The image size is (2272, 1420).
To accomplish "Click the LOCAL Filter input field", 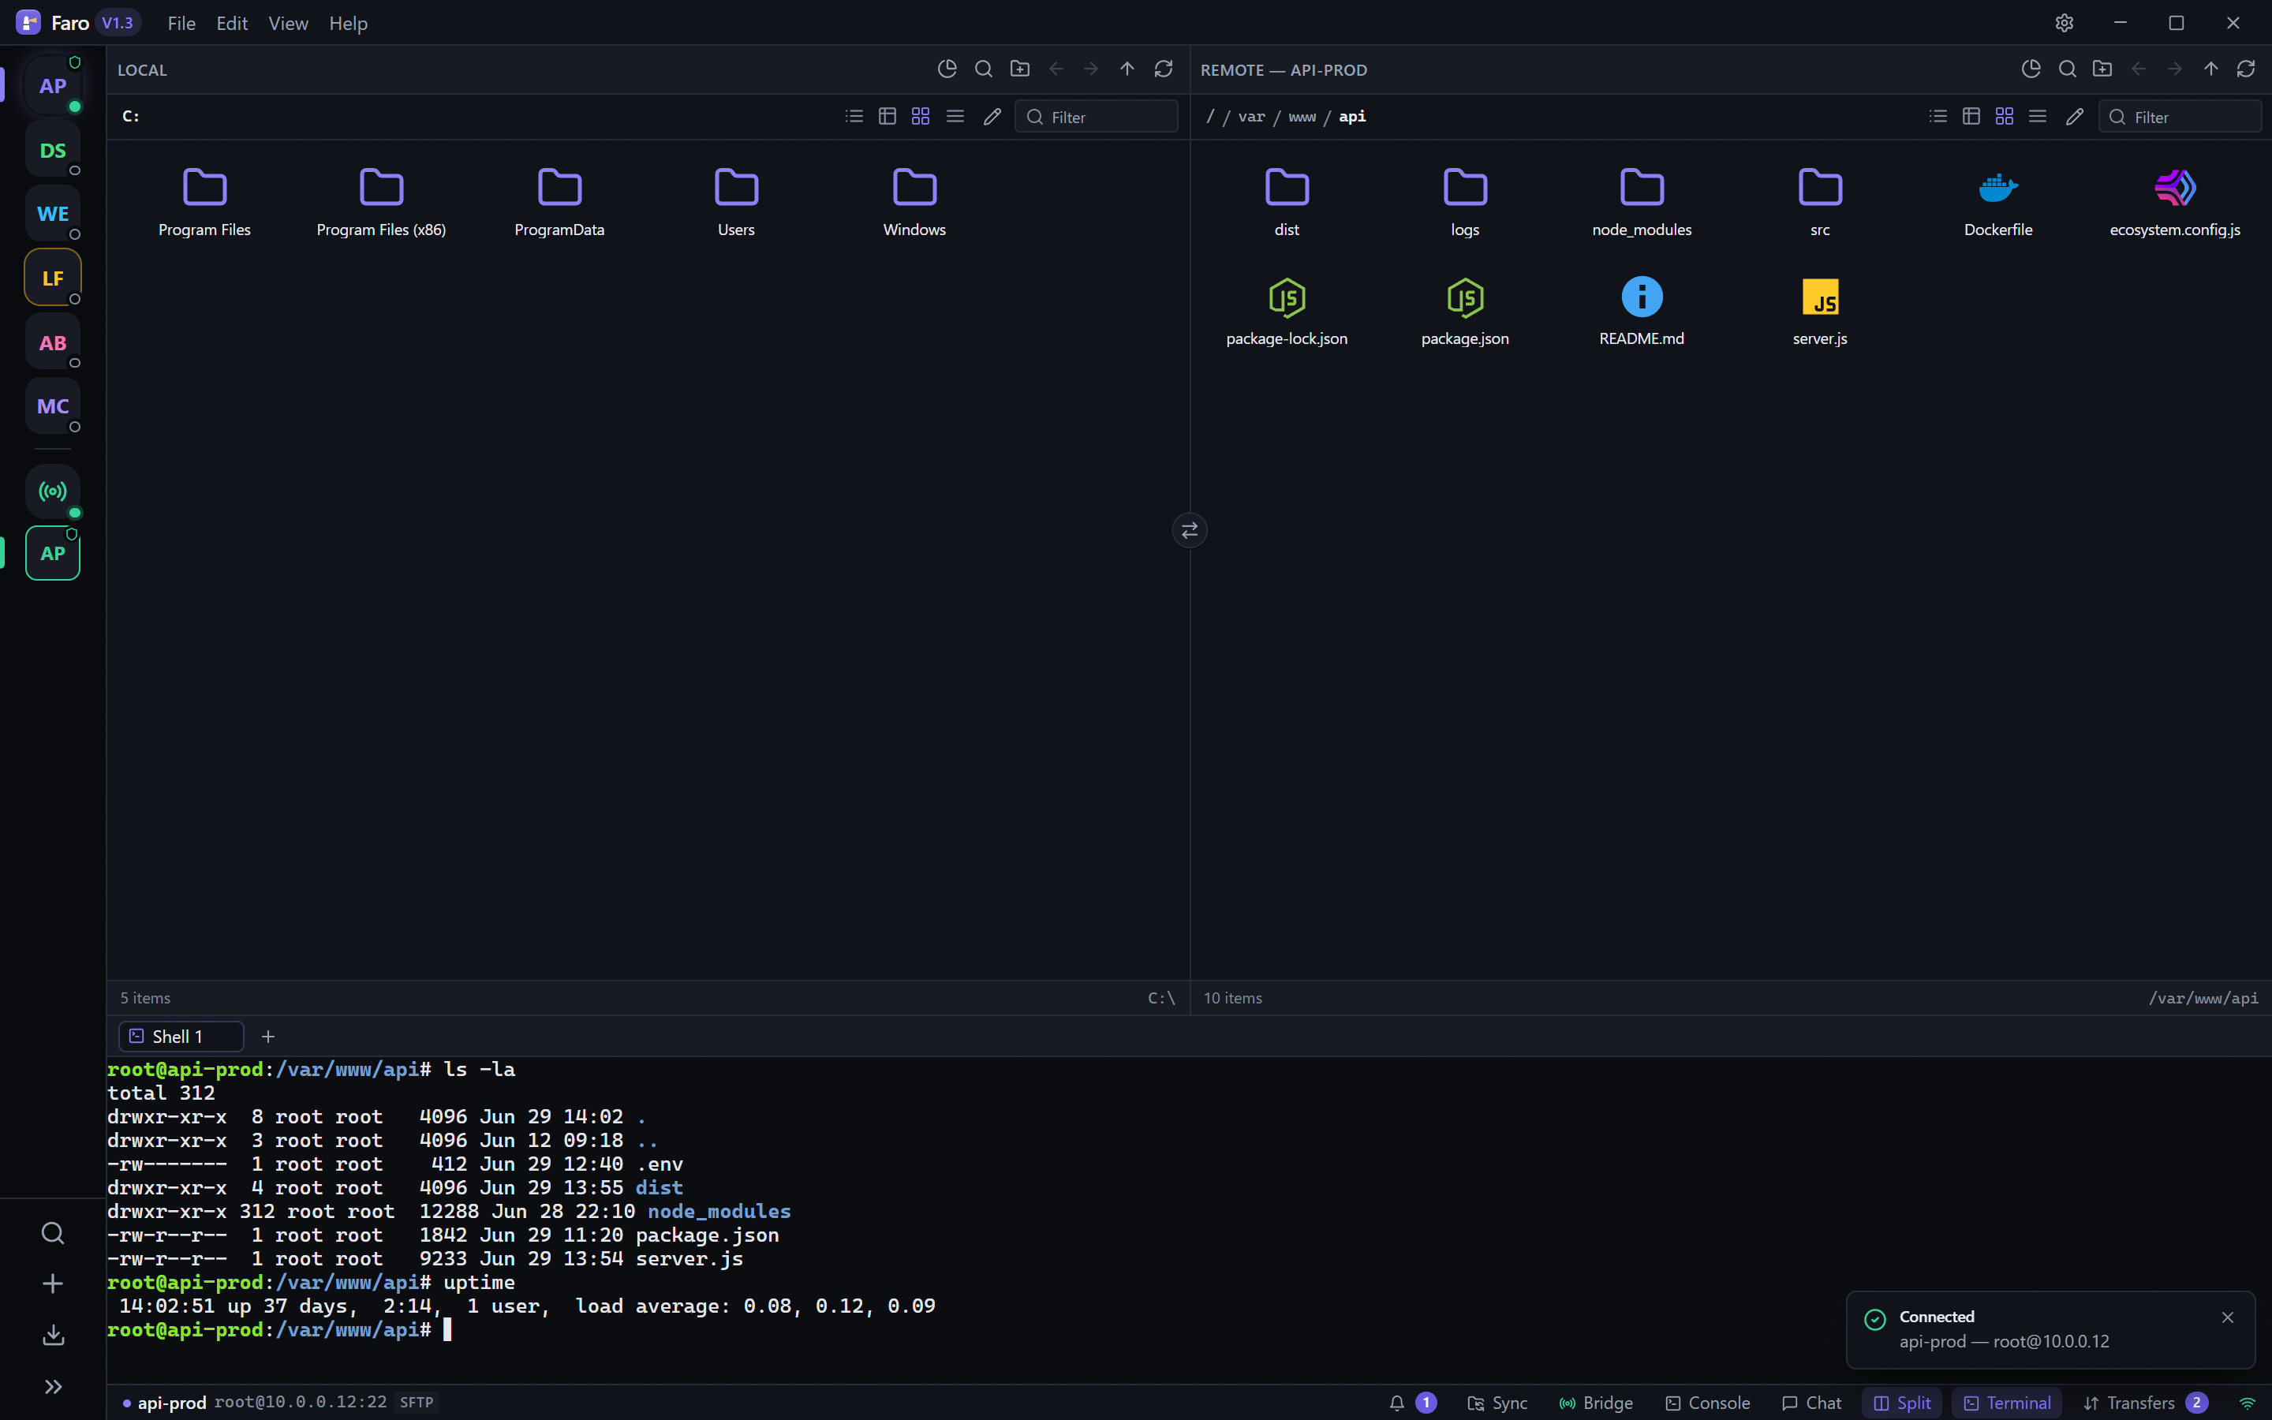I will (1096, 117).
